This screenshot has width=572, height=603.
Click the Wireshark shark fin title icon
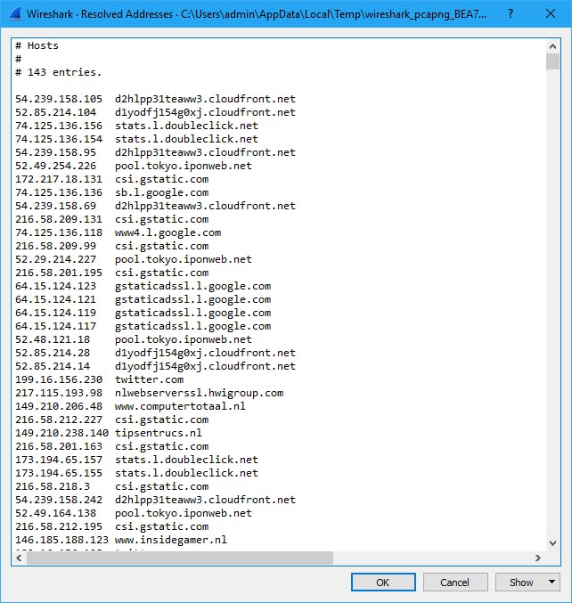[x=14, y=14]
